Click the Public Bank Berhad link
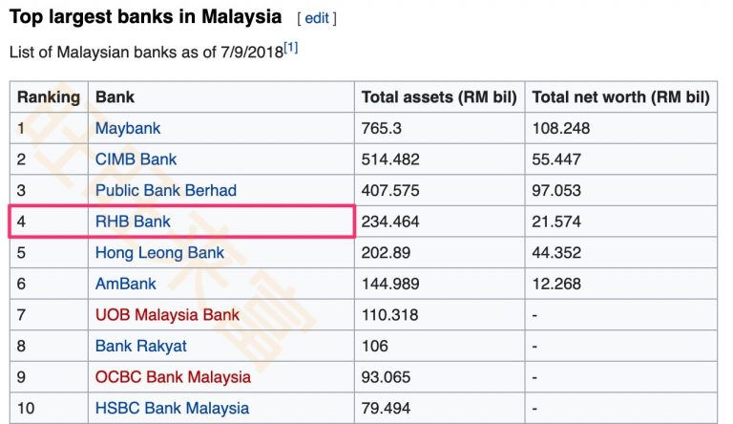 [x=165, y=190]
